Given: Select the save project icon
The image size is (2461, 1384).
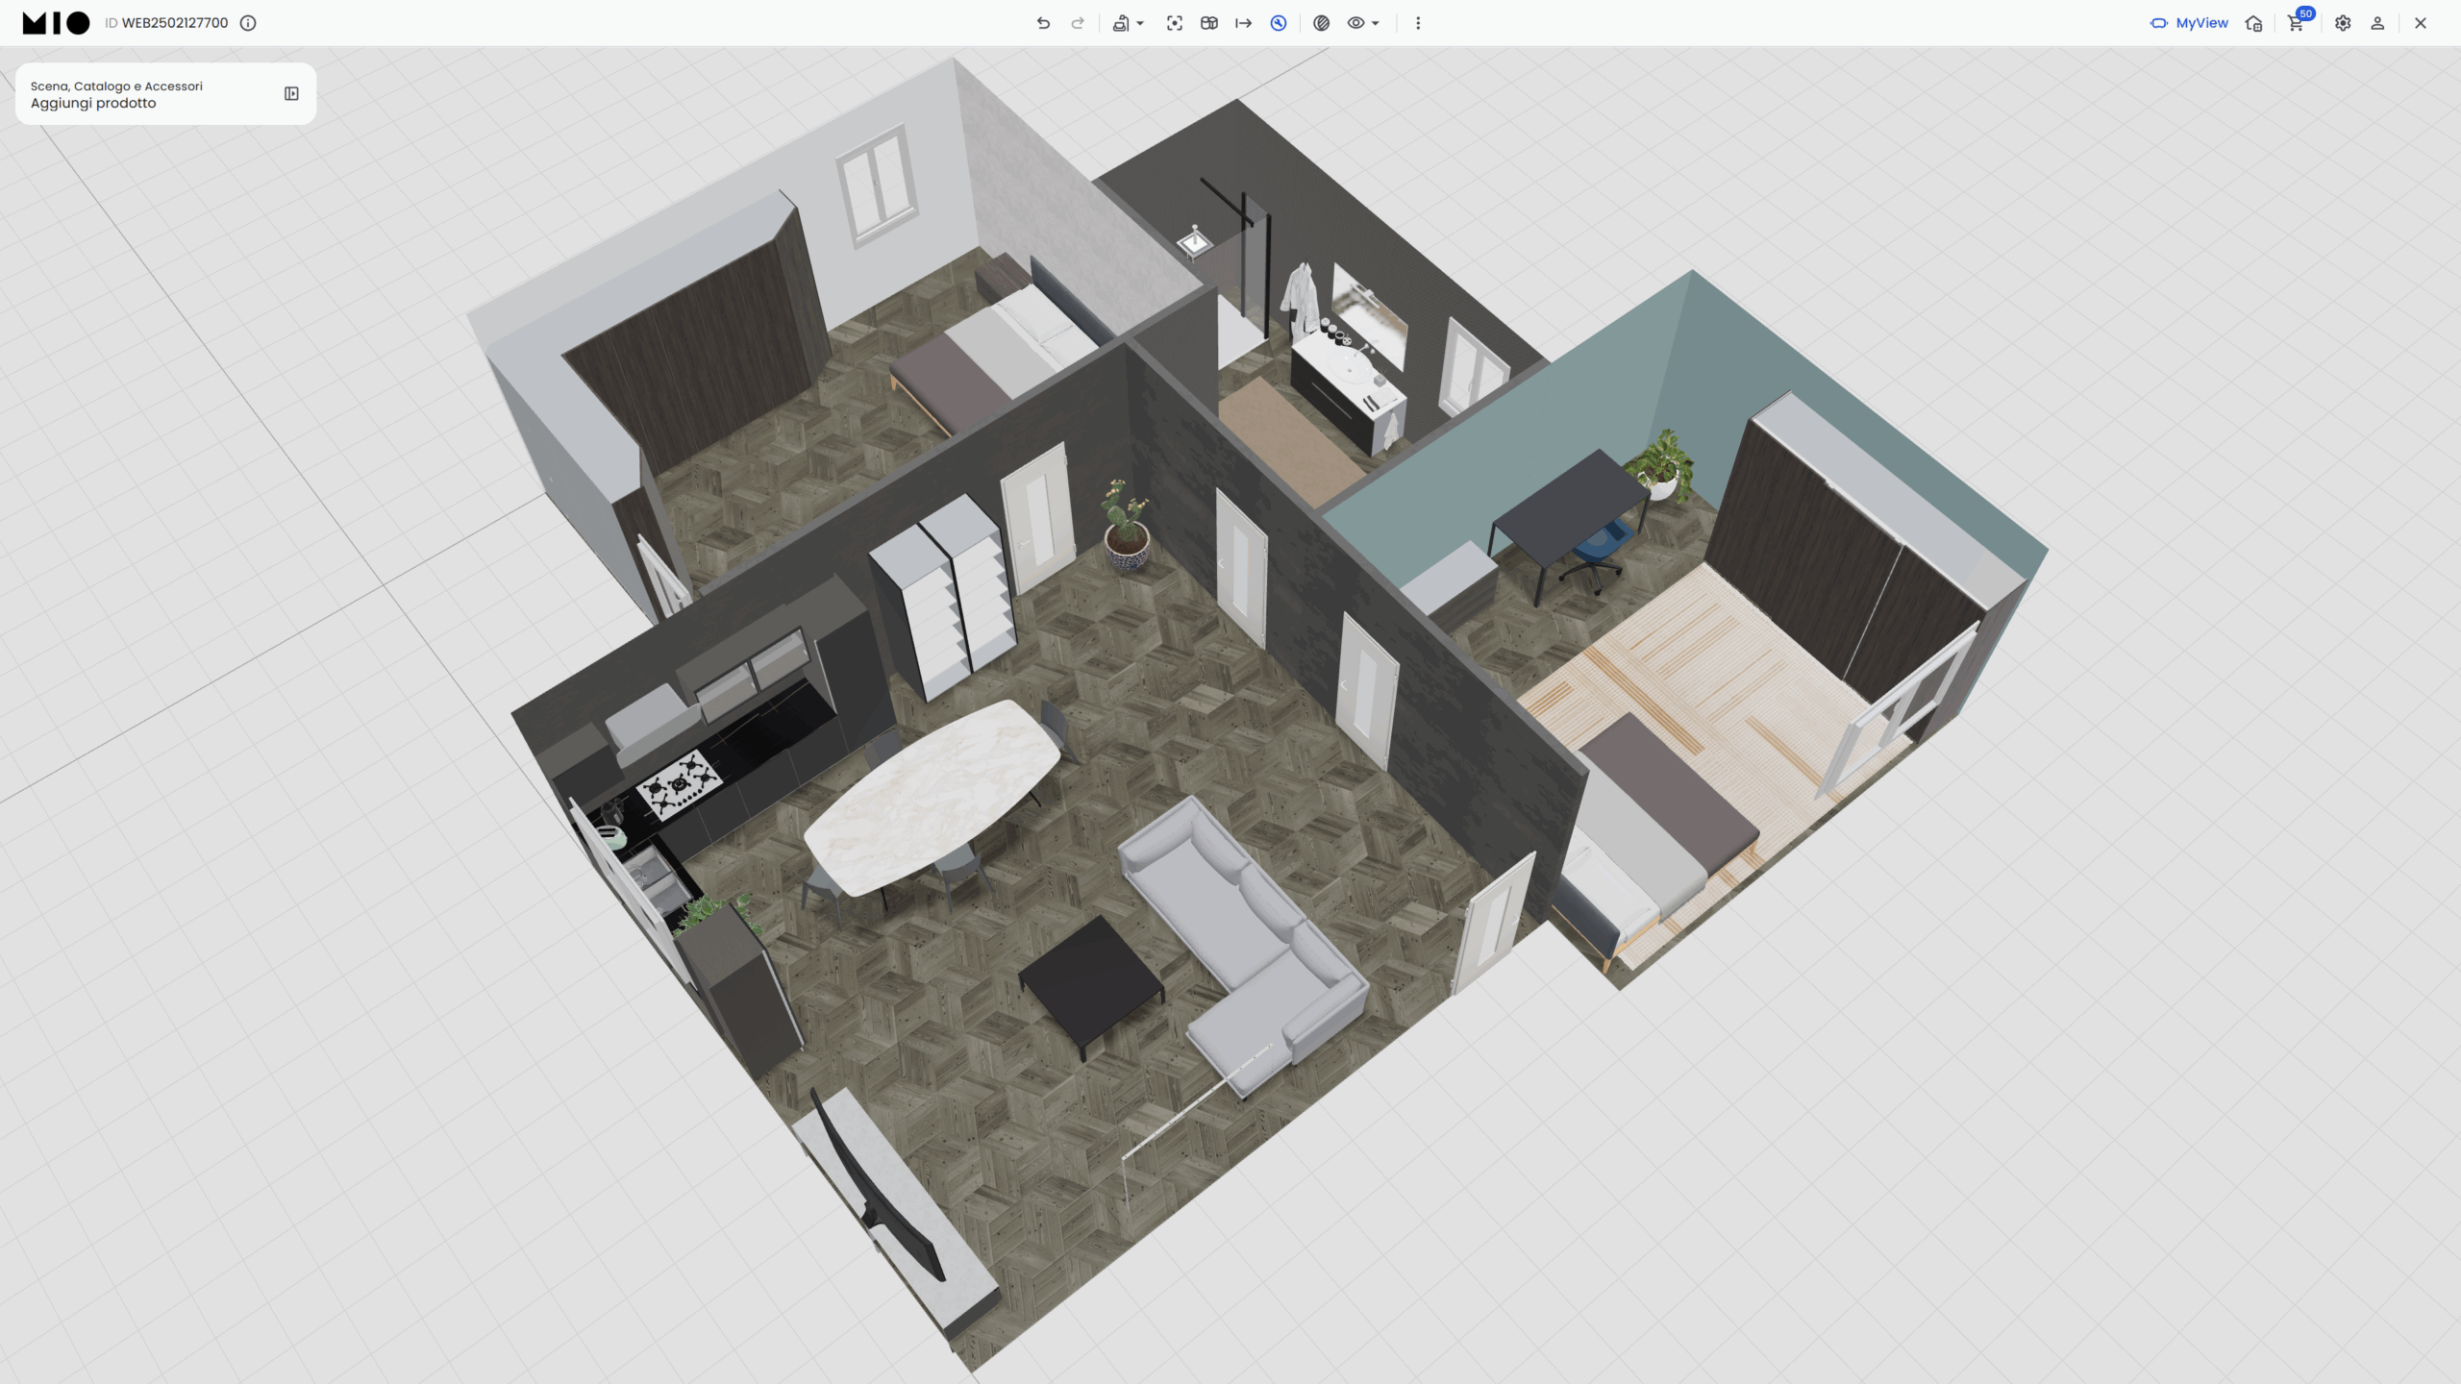Looking at the screenshot, I should click(x=1121, y=23).
